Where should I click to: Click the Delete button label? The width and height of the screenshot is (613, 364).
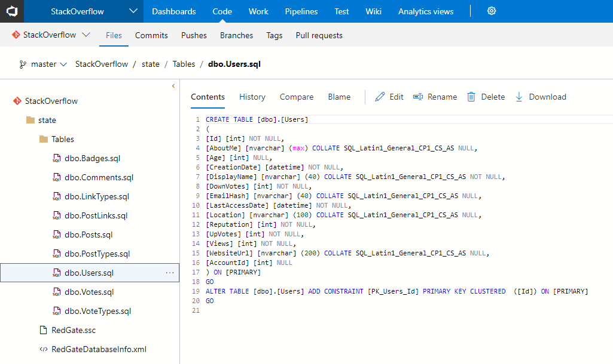(x=493, y=97)
